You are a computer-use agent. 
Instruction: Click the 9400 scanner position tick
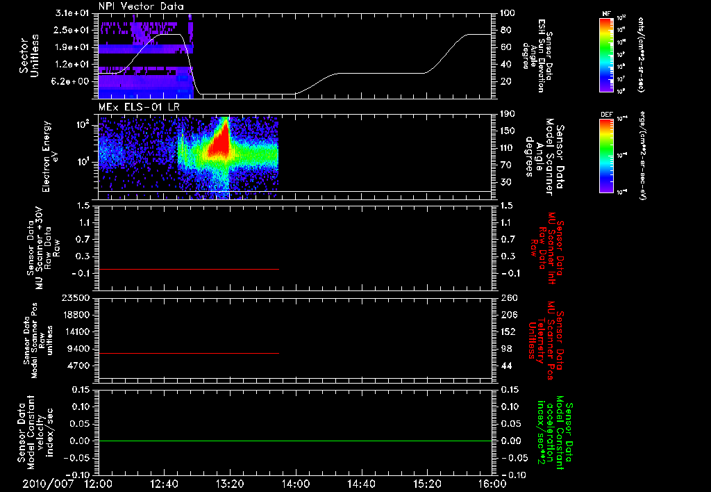coord(78,349)
